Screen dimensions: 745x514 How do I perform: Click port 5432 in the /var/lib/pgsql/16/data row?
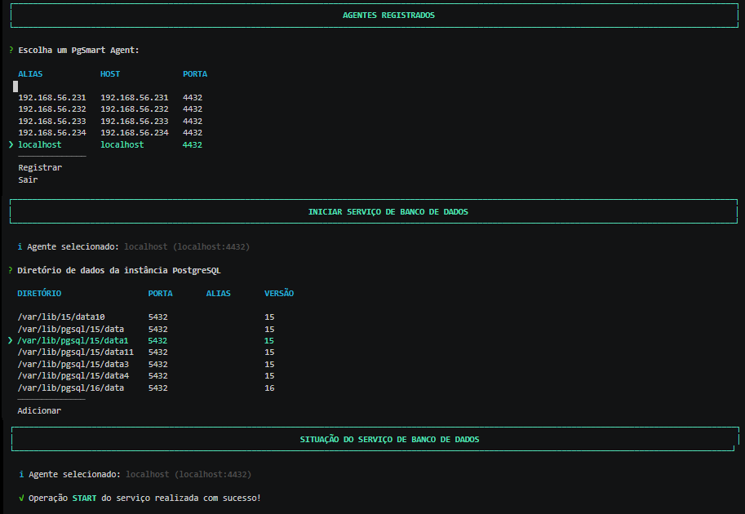[157, 388]
